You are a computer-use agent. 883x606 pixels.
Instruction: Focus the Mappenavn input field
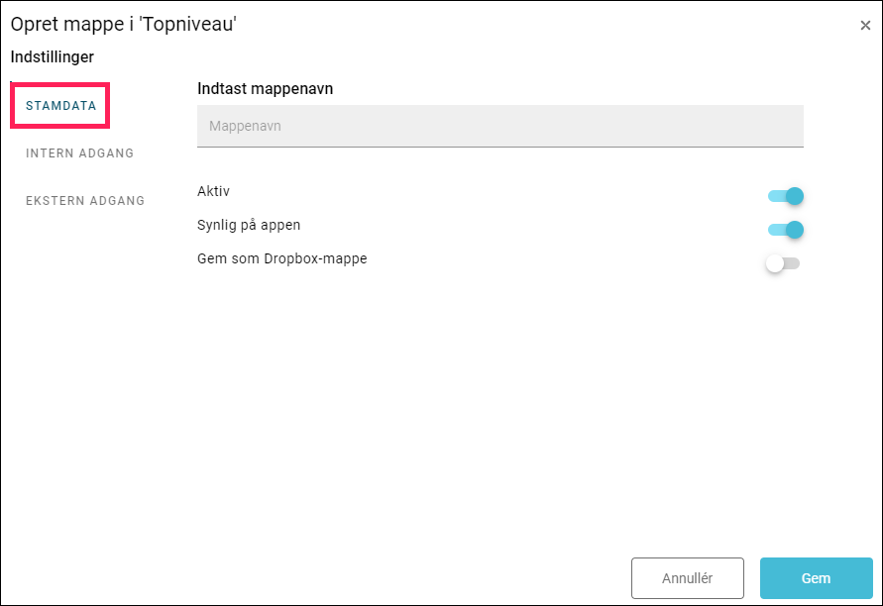pos(500,126)
